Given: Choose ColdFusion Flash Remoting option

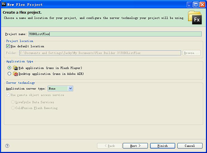Looking at the screenshot, I should pyautogui.click(x=13, y=108).
